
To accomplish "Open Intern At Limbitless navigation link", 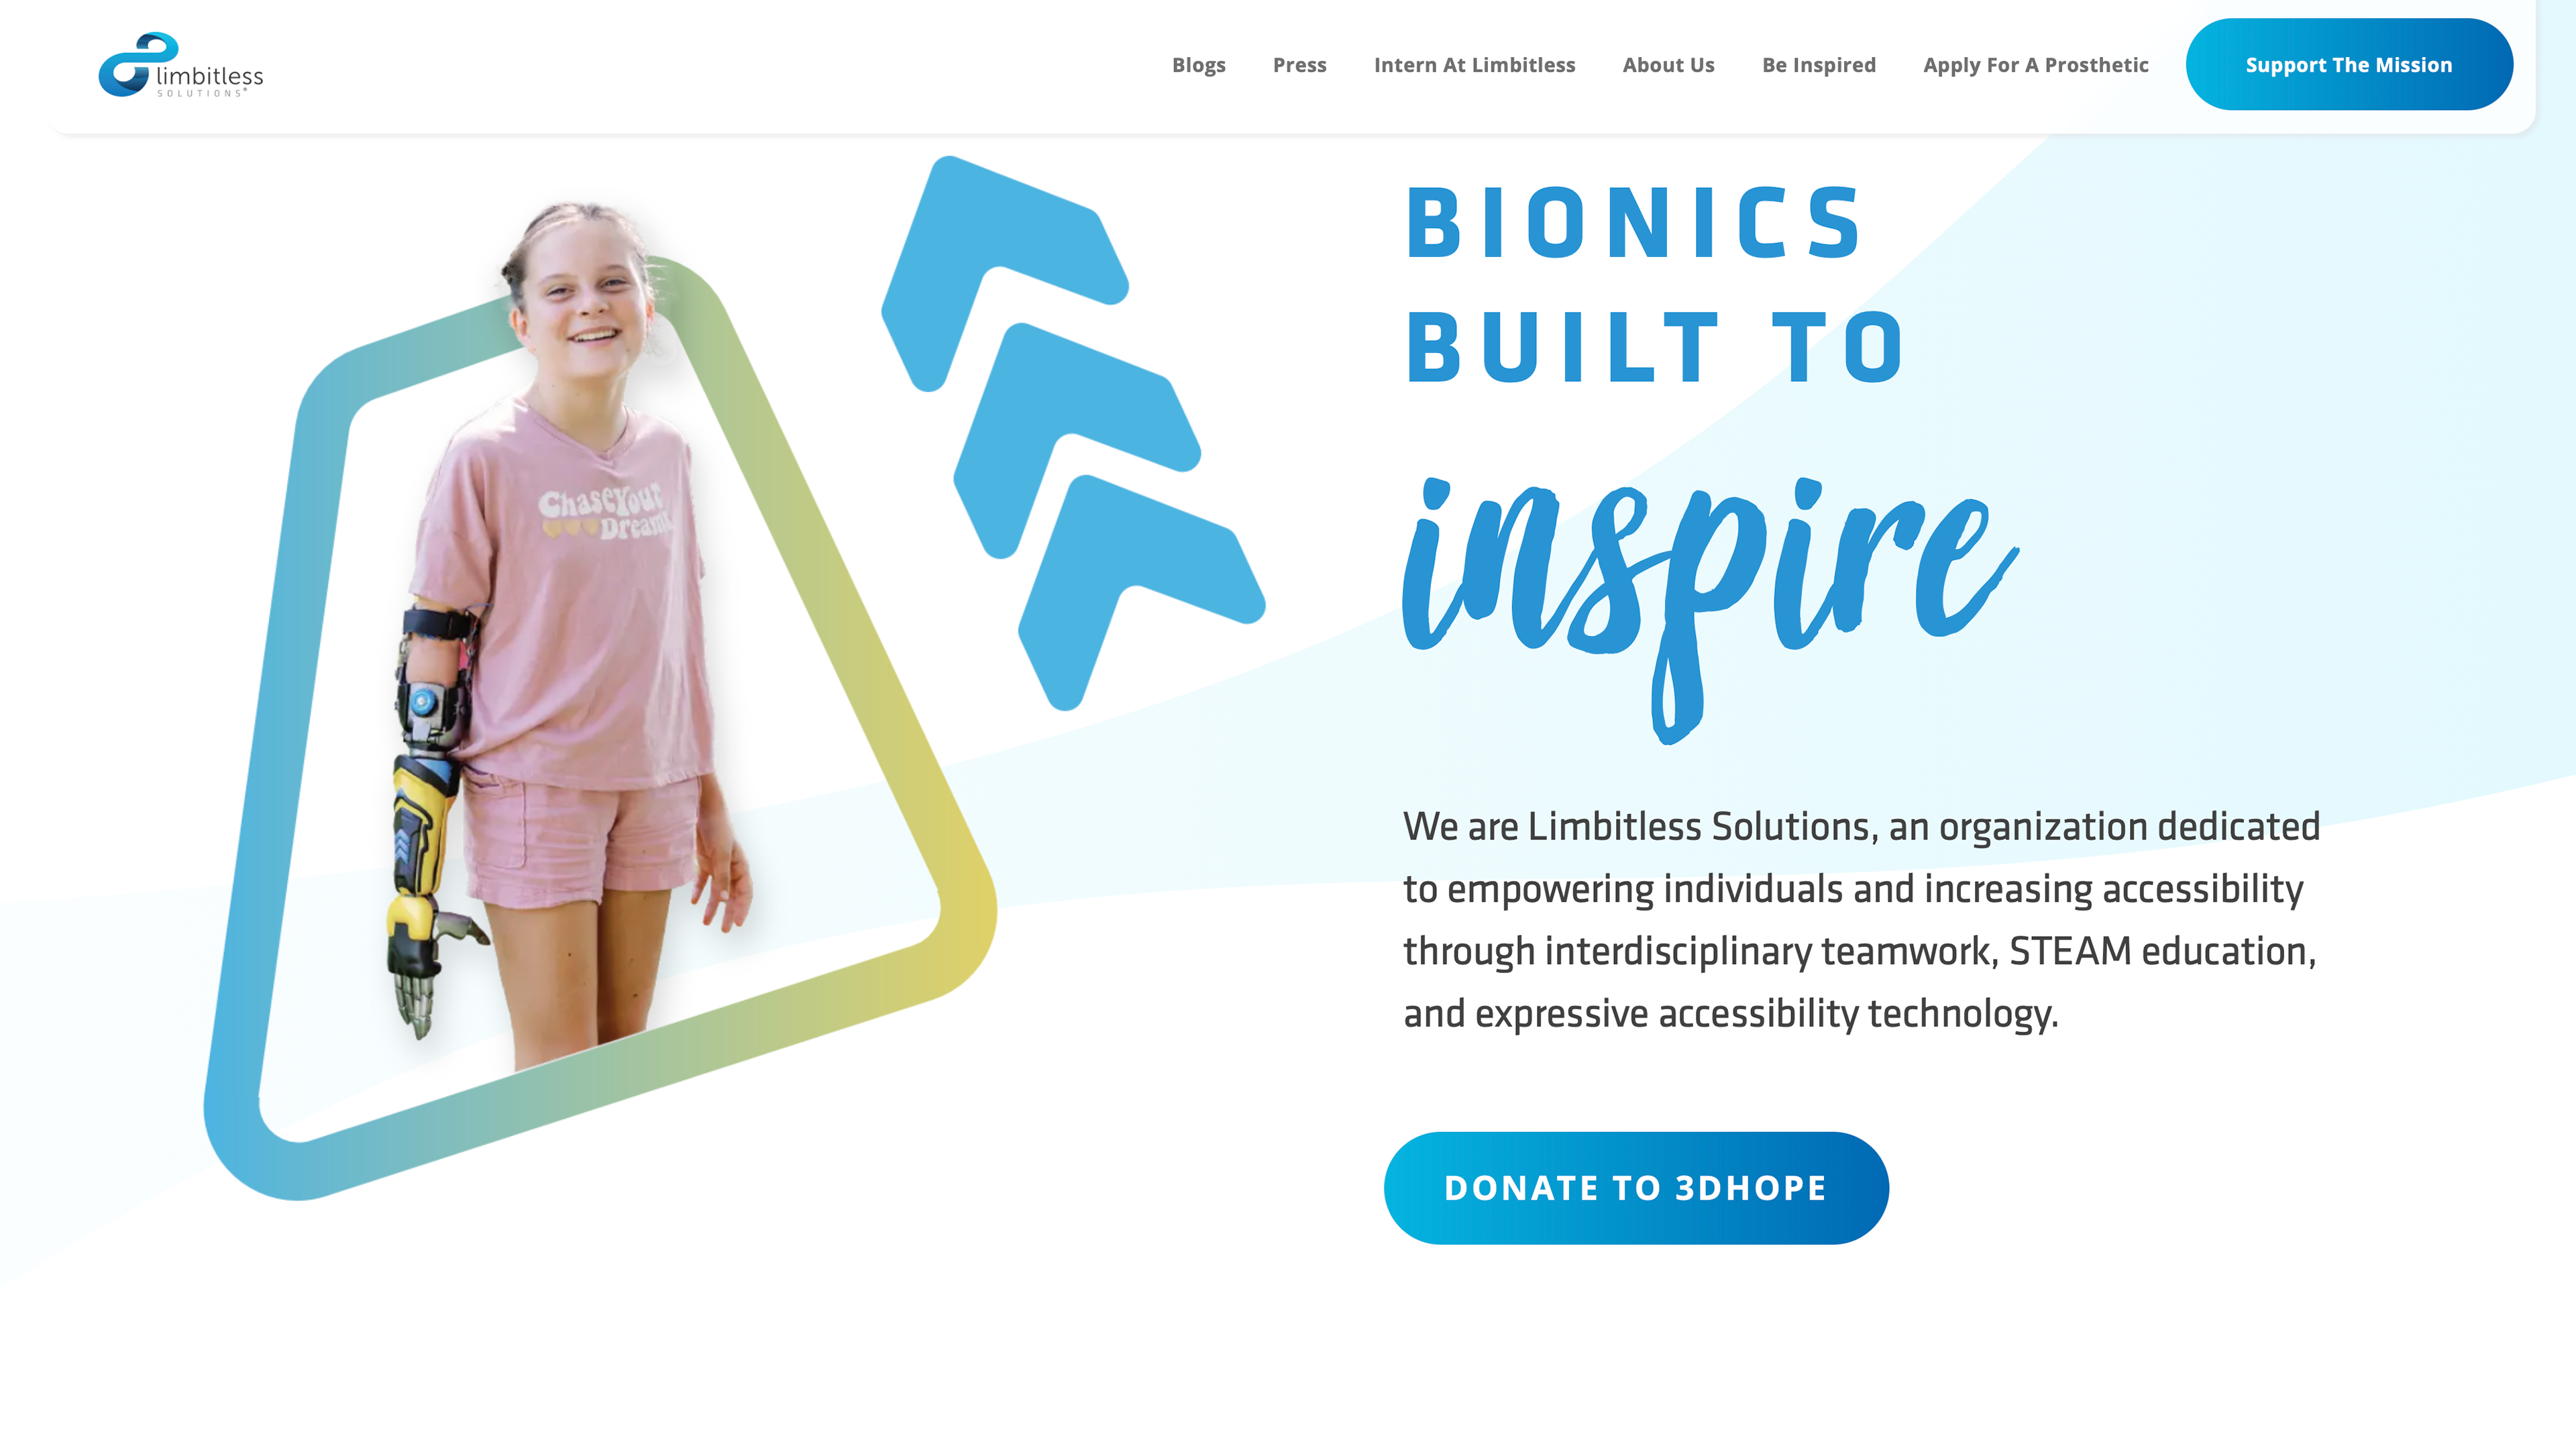I will click(1474, 65).
